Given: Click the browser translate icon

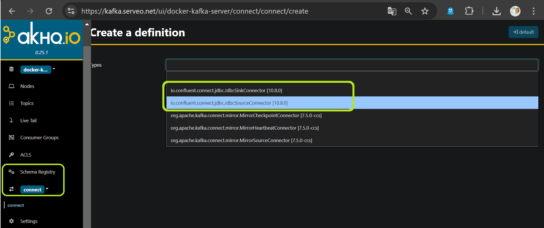Looking at the screenshot, I should (392, 11).
